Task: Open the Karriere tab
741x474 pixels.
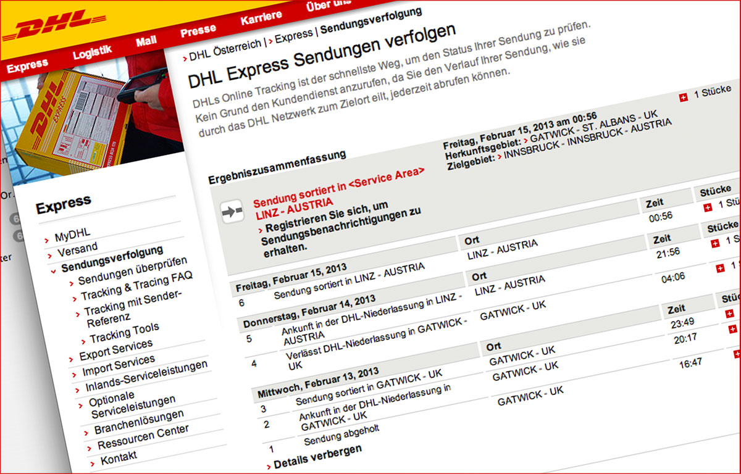Action: point(261,17)
